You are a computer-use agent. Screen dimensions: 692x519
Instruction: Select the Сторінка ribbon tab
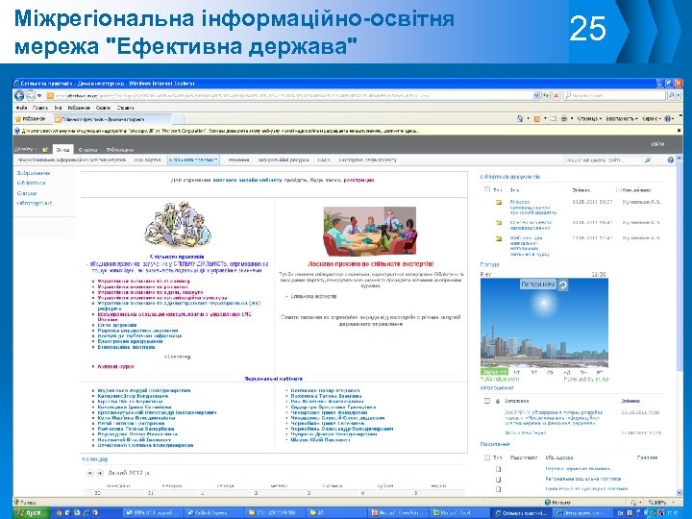pos(87,150)
